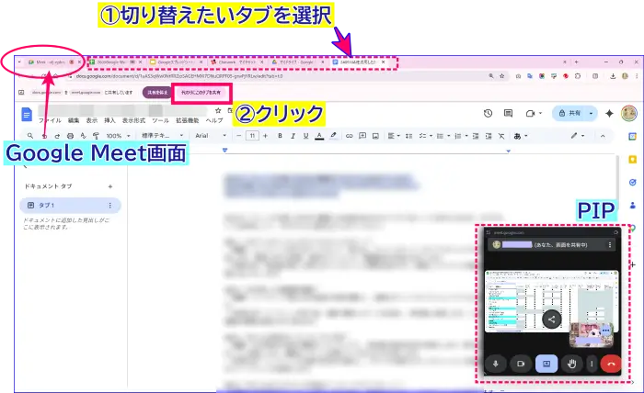
Task: Click the 共有 share button
Action: [x=569, y=114]
